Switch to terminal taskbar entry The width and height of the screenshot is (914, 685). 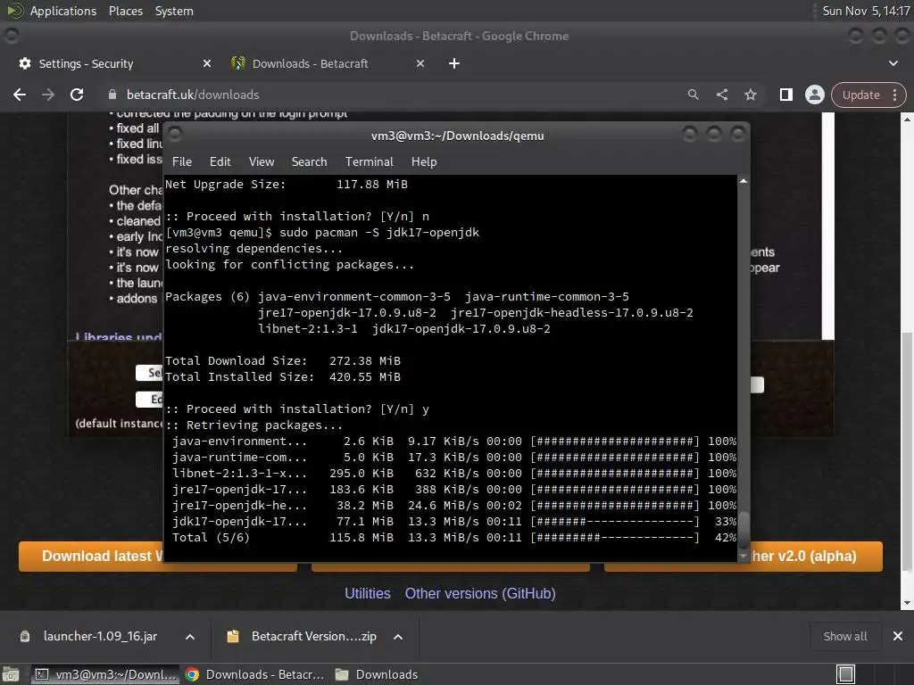tap(104, 674)
